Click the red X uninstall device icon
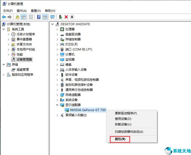191x155 pixels. click(66, 17)
